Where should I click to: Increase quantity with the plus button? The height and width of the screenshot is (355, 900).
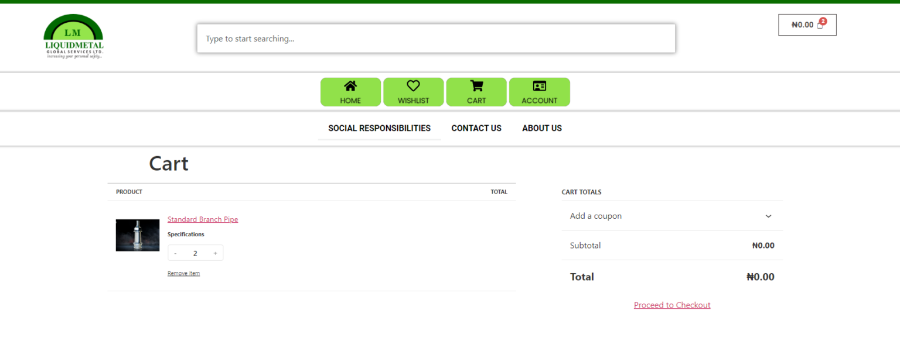(215, 253)
